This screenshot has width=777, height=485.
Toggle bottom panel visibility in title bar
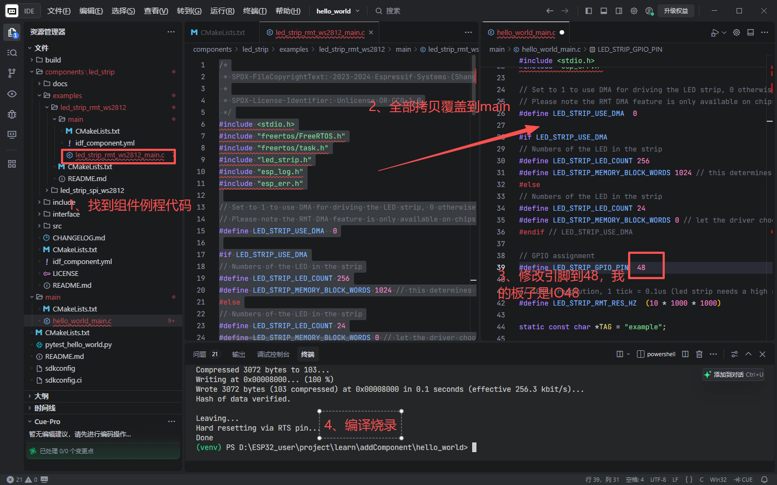[x=604, y=11]
